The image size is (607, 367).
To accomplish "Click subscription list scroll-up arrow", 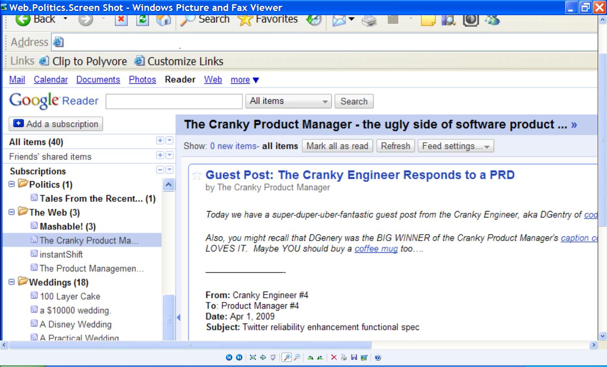I will [169, 185].
